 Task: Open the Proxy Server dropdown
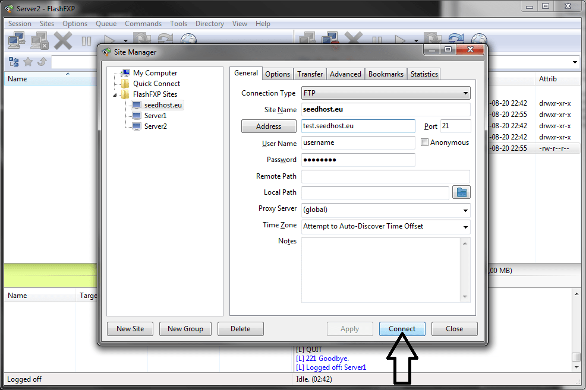click(x=465, y=210)
